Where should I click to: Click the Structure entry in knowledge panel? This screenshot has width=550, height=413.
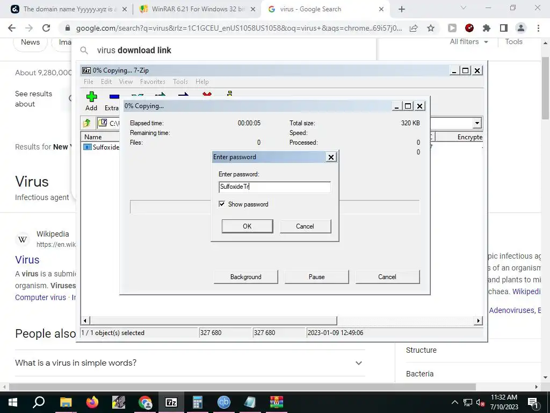click(421, 350)
